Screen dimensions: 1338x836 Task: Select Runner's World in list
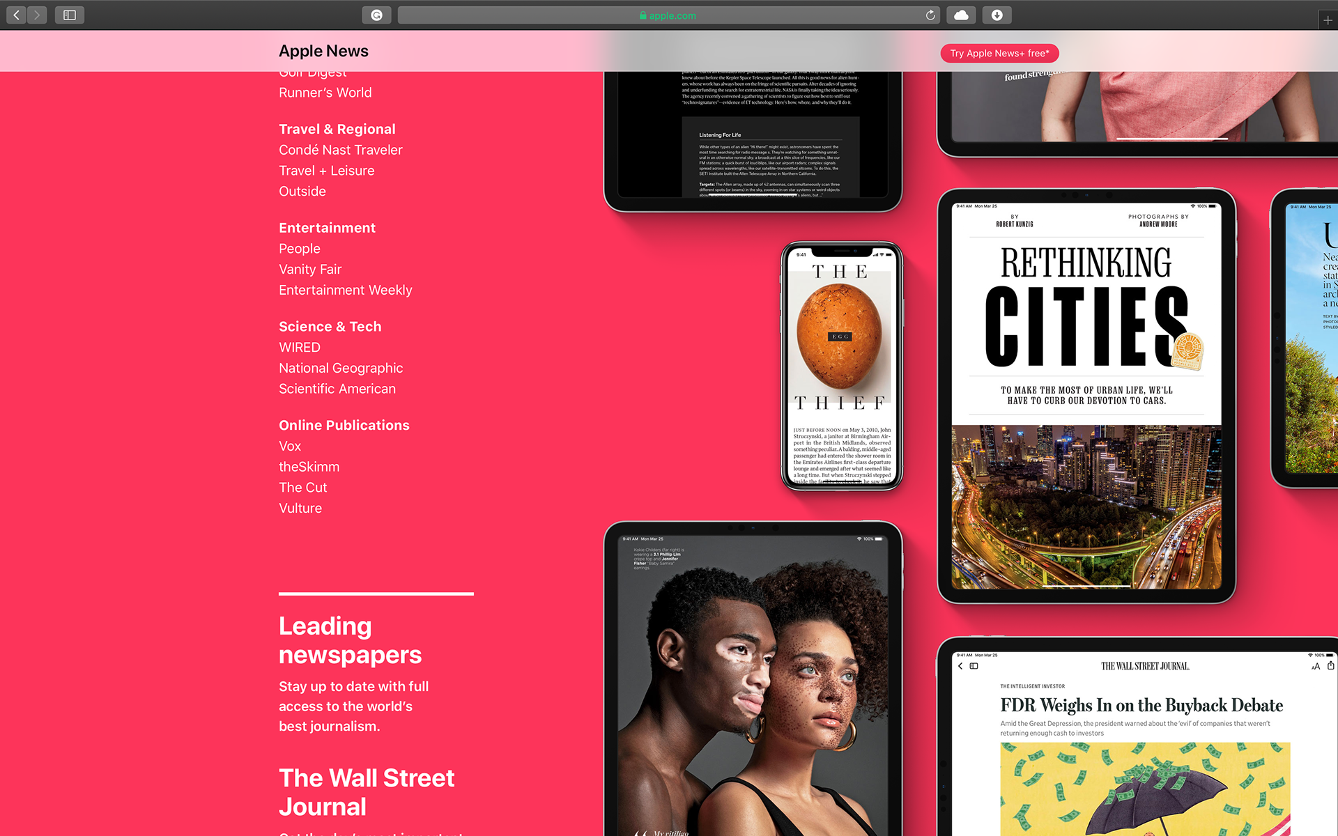(x=325, y=93)
